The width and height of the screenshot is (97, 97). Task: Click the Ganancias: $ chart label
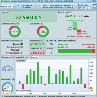[x=21, y=61]
